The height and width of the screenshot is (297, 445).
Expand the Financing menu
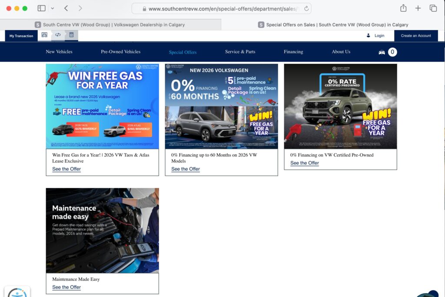pos(293,52)
